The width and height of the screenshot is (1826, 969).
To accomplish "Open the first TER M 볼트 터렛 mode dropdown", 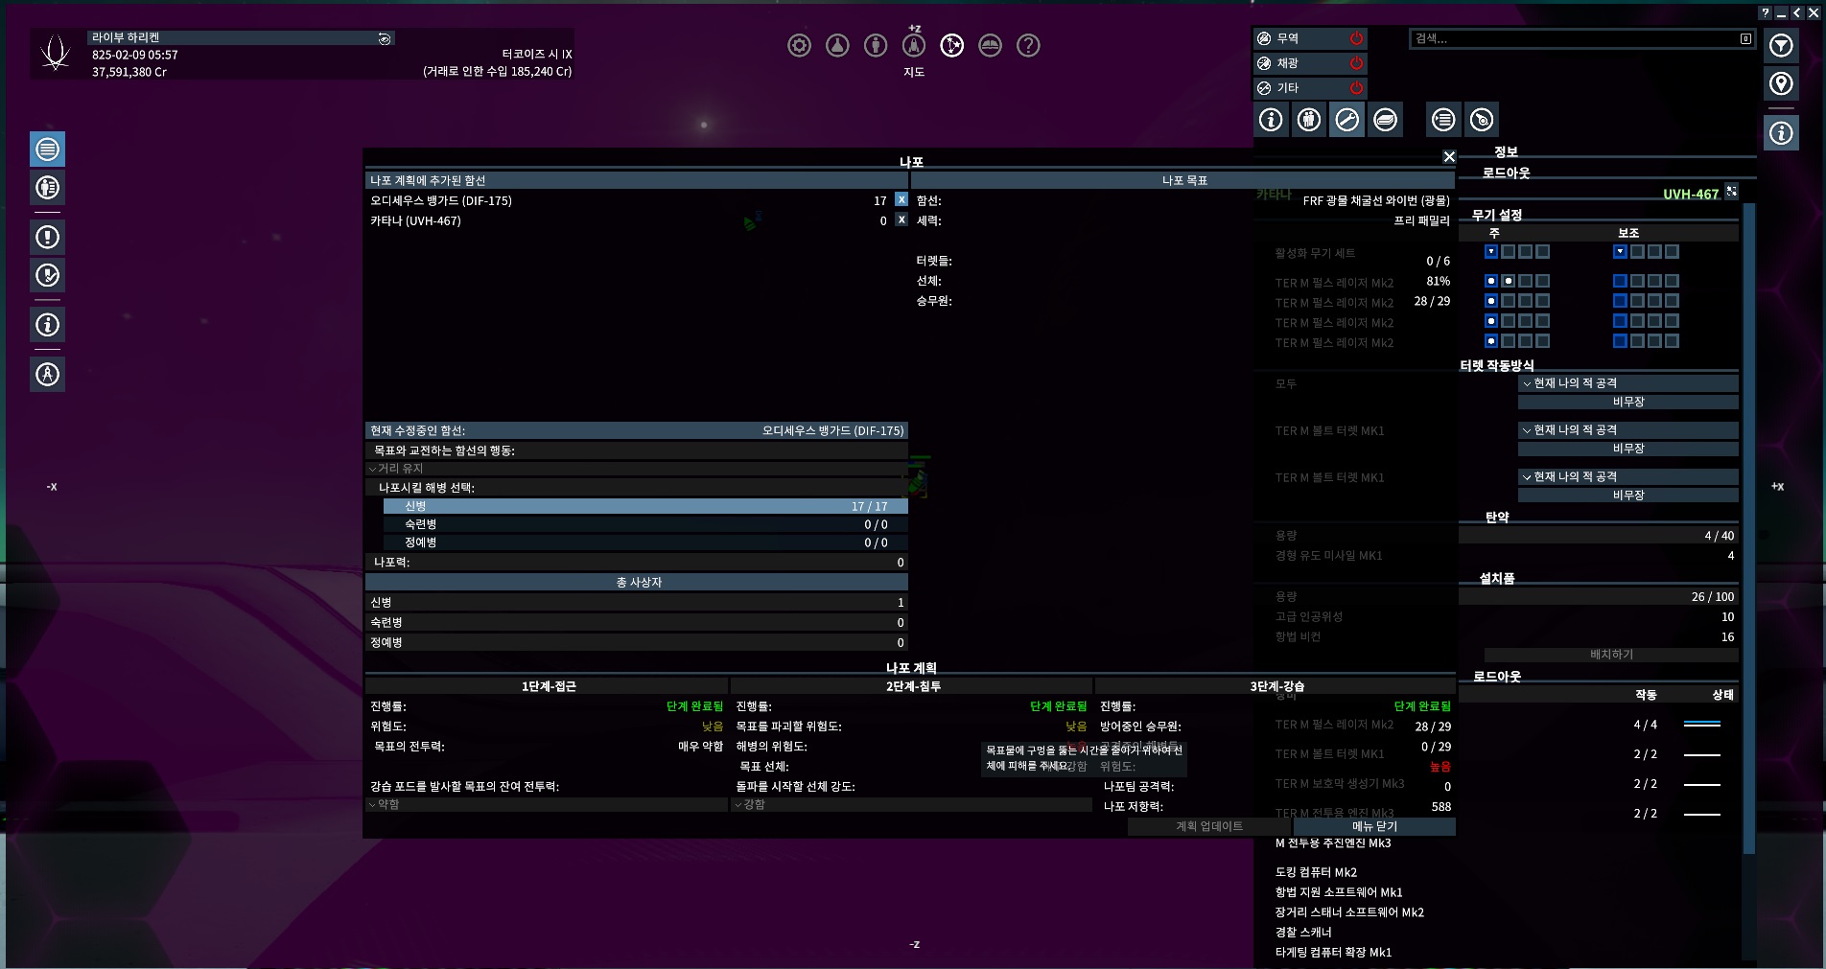I will point(1628,430).
